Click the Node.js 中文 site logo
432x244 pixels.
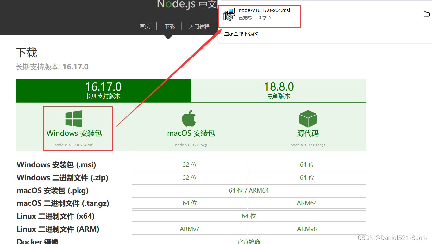point(187,4)
